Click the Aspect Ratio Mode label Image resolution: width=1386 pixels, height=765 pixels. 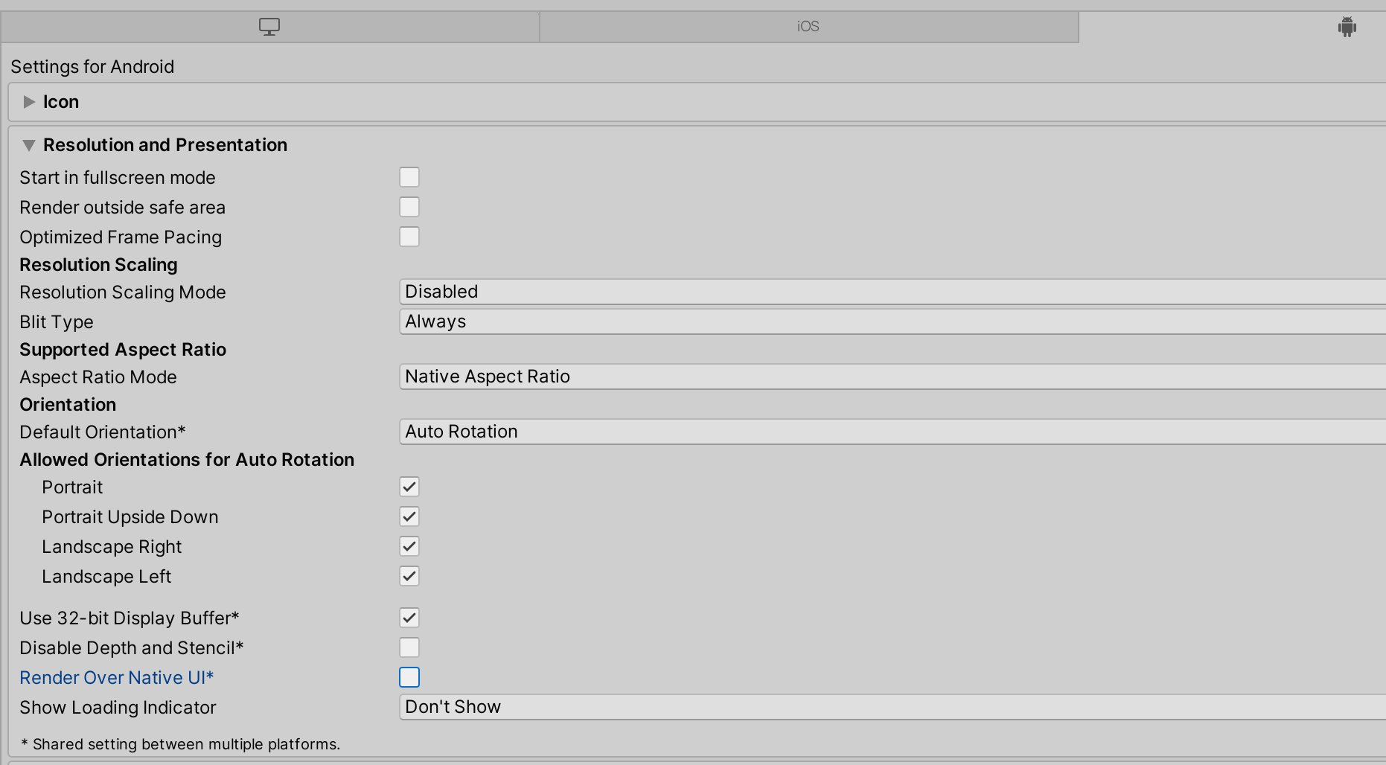(98, 377)
